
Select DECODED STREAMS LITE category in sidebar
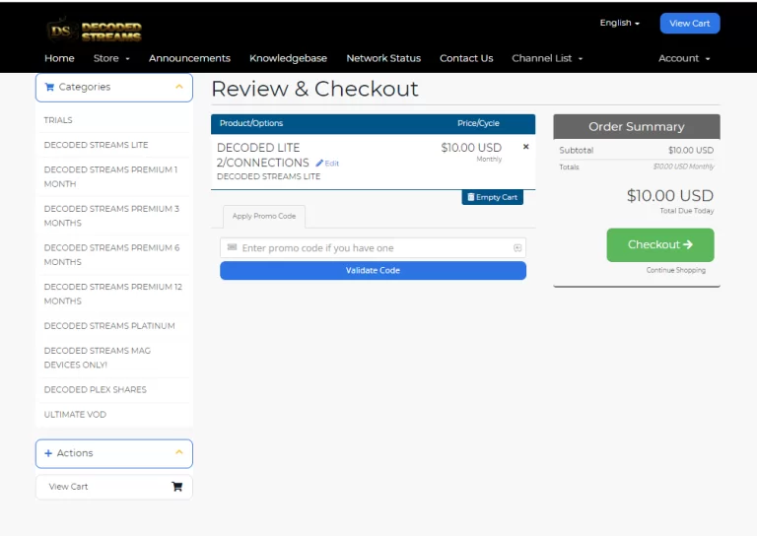point(96,145)
